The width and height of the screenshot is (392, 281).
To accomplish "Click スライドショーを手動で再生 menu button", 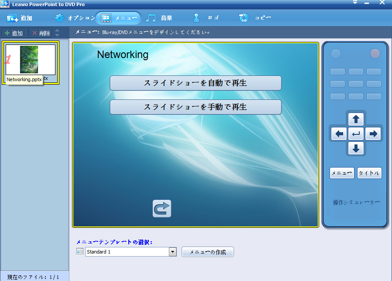I will tap(195, 107).
